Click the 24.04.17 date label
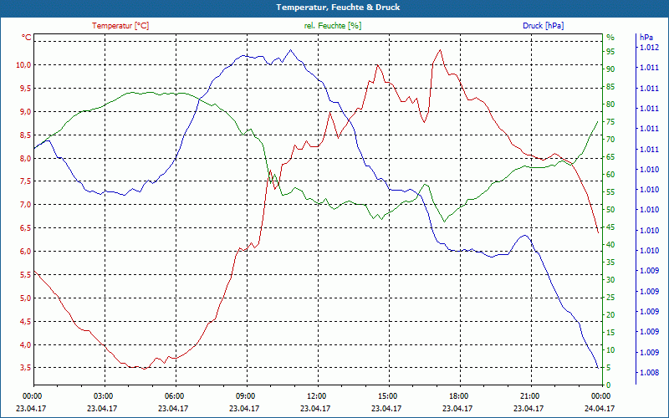Screen dimensions: 669x418 coord(600,408)
